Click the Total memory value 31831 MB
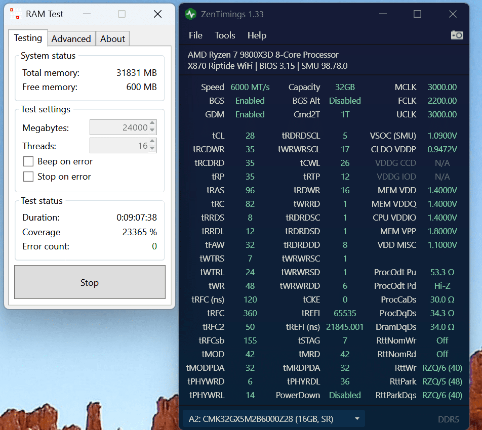 tap(137, 73)
